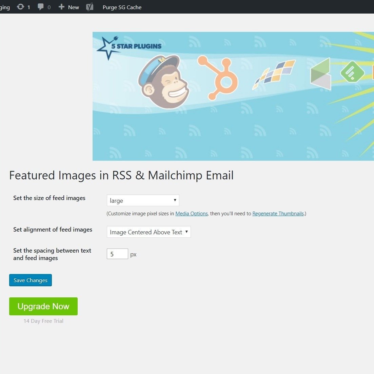Open the comments bubble icon
This screenshot has width=374, height=374.
pos(41,7)
